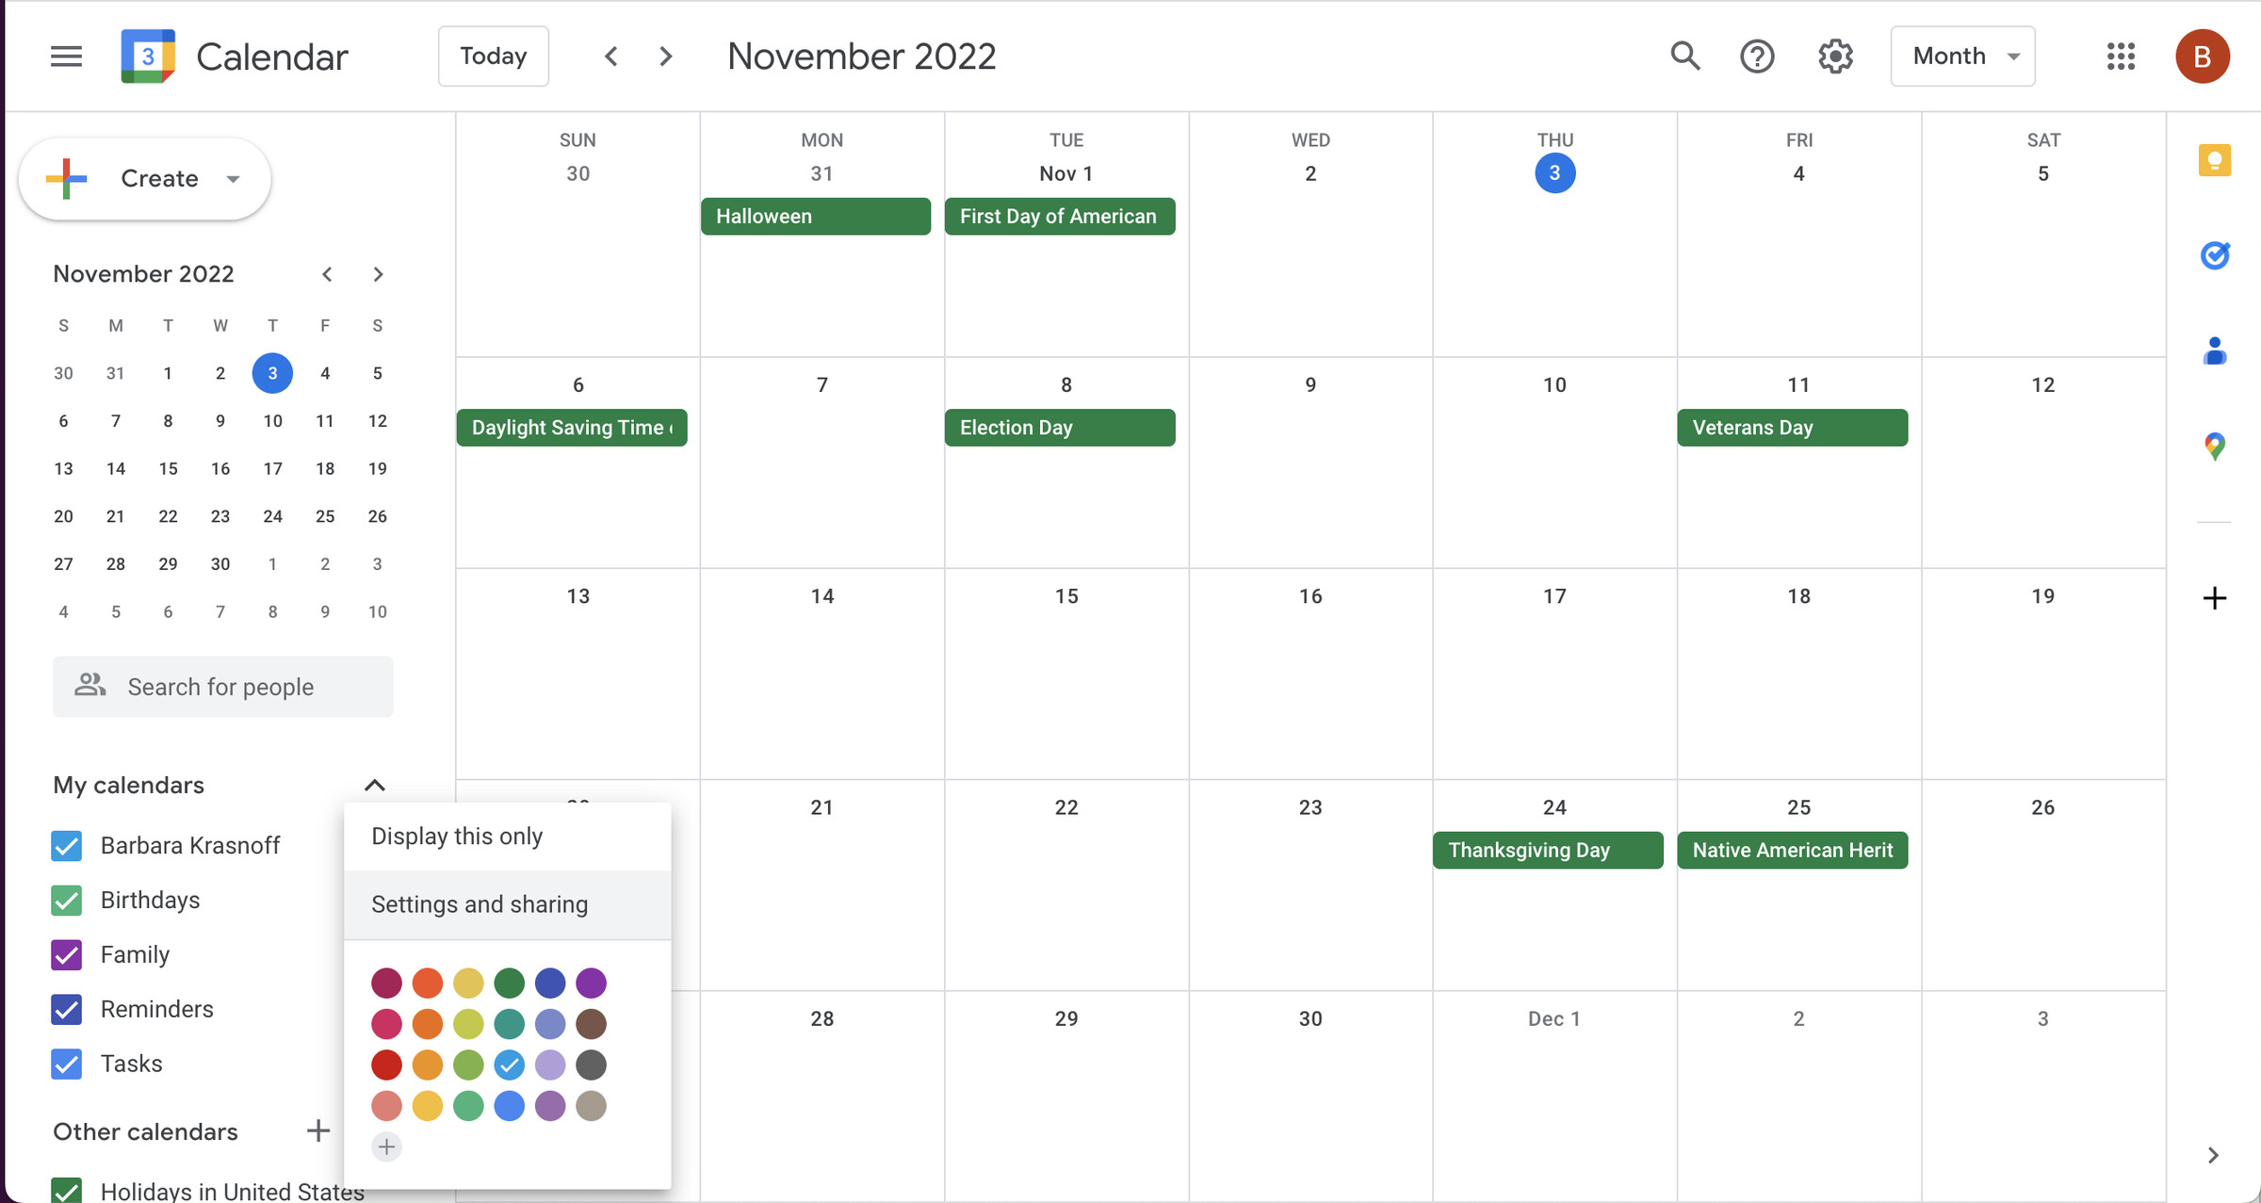The image size is (2261, 1203).
Task: Click the Add other calendars plus icon
Action: coord(318,1131)
